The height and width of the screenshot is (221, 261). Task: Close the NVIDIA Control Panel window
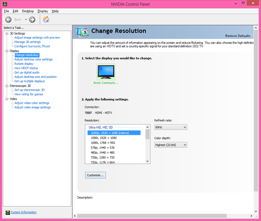253,3
